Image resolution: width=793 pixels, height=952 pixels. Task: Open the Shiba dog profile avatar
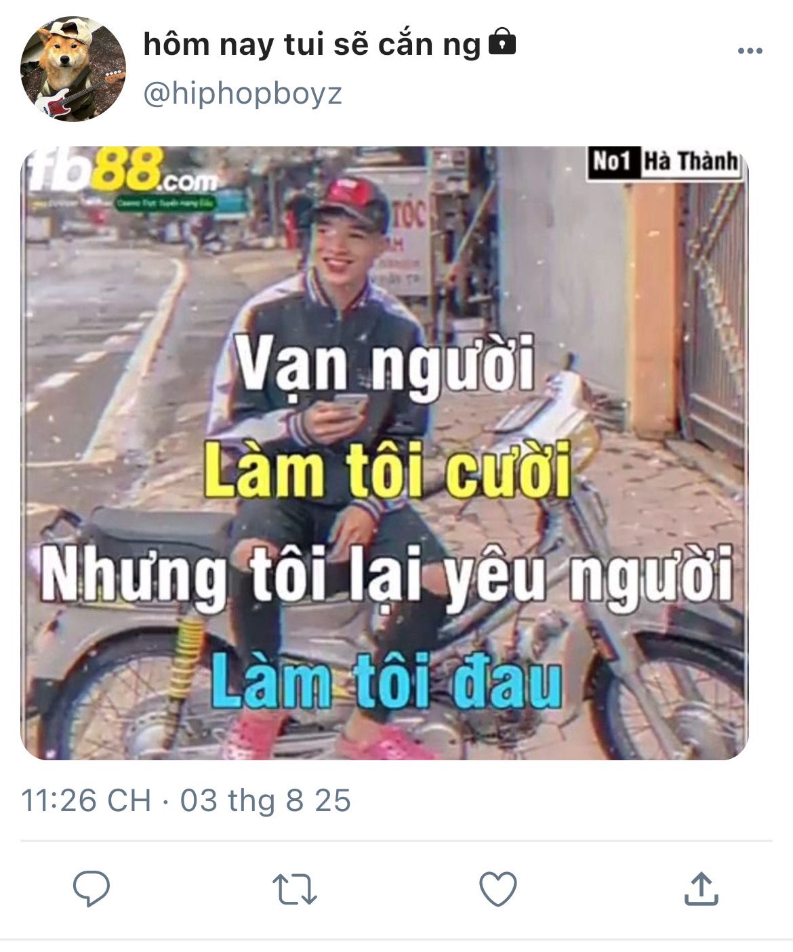73,68
